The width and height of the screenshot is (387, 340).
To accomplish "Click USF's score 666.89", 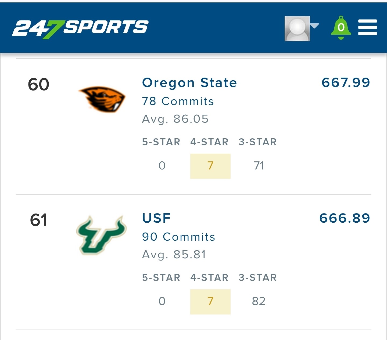I will [x=345, y=218].
